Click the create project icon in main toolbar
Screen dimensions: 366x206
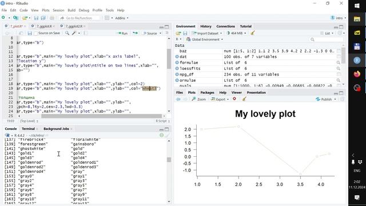click(x=15, y=18)
